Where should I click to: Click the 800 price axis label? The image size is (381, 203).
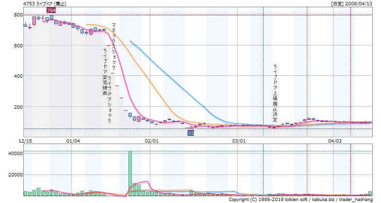point(19,15)
